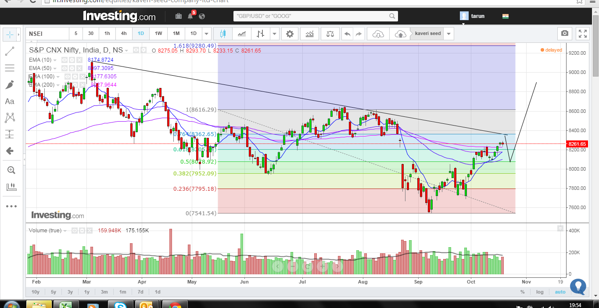The height and width of the screenshot is (308, 599).
Task: Toggle log scale mode
Action: tap(540, 292)
